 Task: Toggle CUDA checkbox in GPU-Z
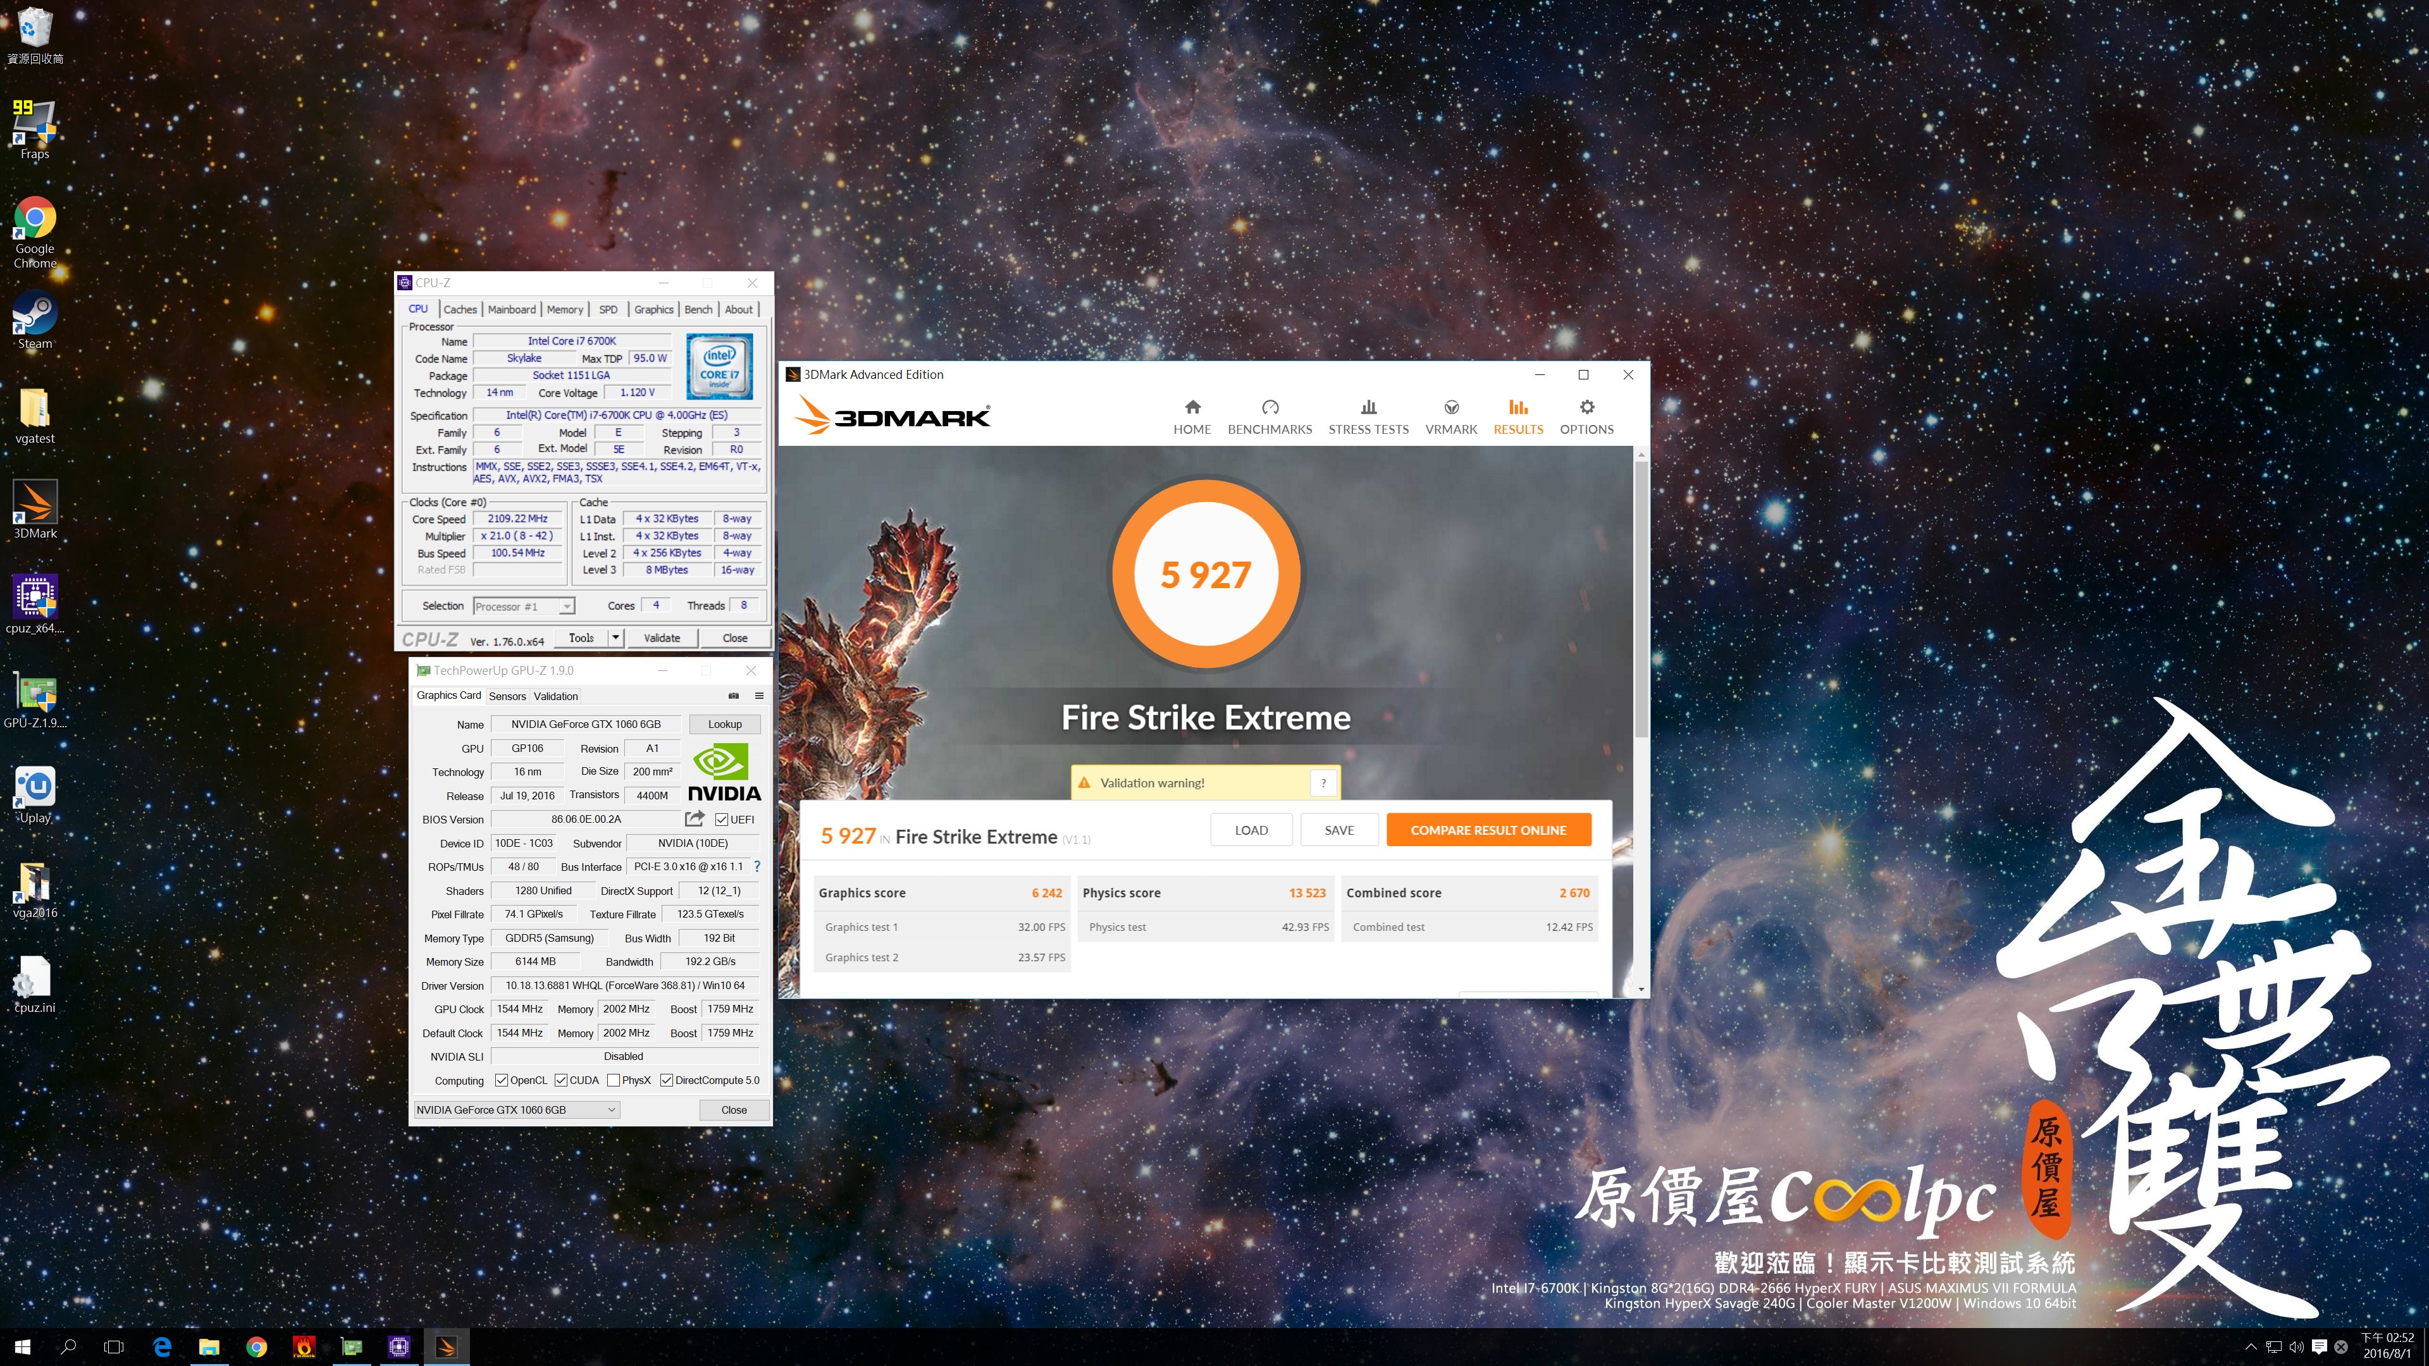(561, 1080)
